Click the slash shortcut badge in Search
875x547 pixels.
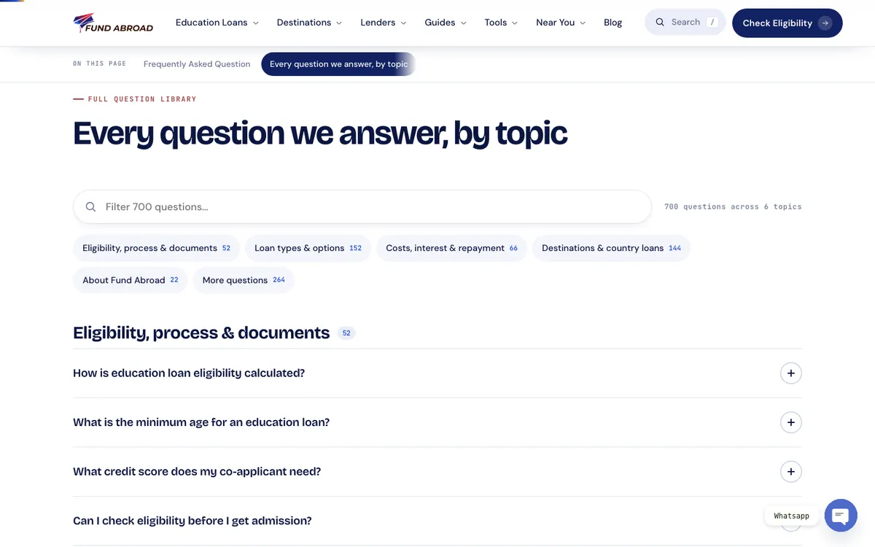coord(712,23)
